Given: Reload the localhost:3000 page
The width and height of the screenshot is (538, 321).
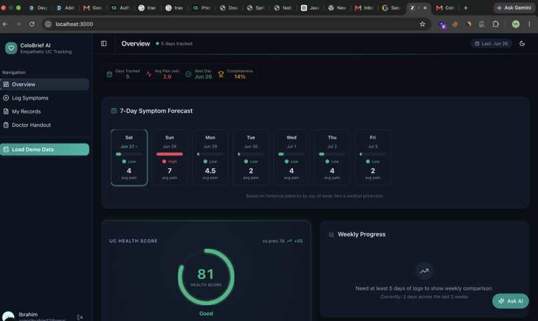Looking at the screenshot, I should pos(32,24).
